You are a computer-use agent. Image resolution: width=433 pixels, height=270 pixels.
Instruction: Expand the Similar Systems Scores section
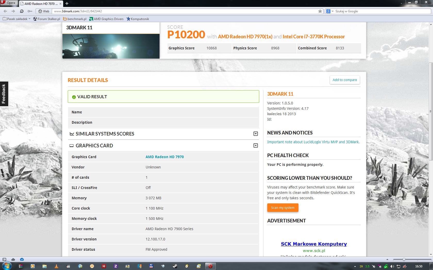256,134
